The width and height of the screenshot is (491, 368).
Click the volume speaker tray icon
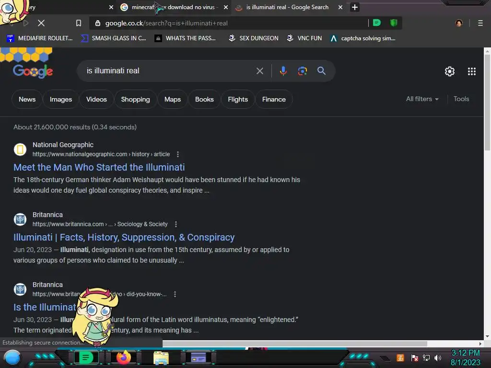click(x=437, y=357)
